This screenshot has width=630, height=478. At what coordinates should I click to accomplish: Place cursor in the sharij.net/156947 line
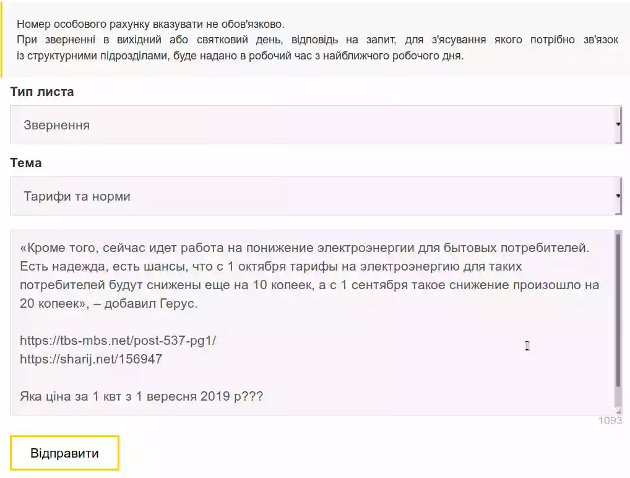click(x=91, y=359)
